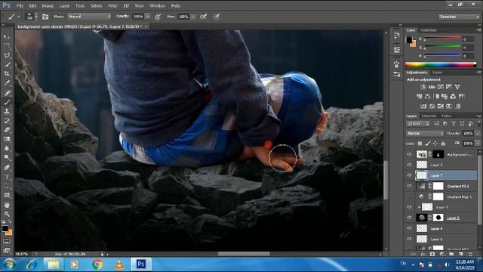Add an Invert adjustment
Image resolution: width=483 pixels, height=272 pixels.
pyautogui.click(x=423, y=106)
